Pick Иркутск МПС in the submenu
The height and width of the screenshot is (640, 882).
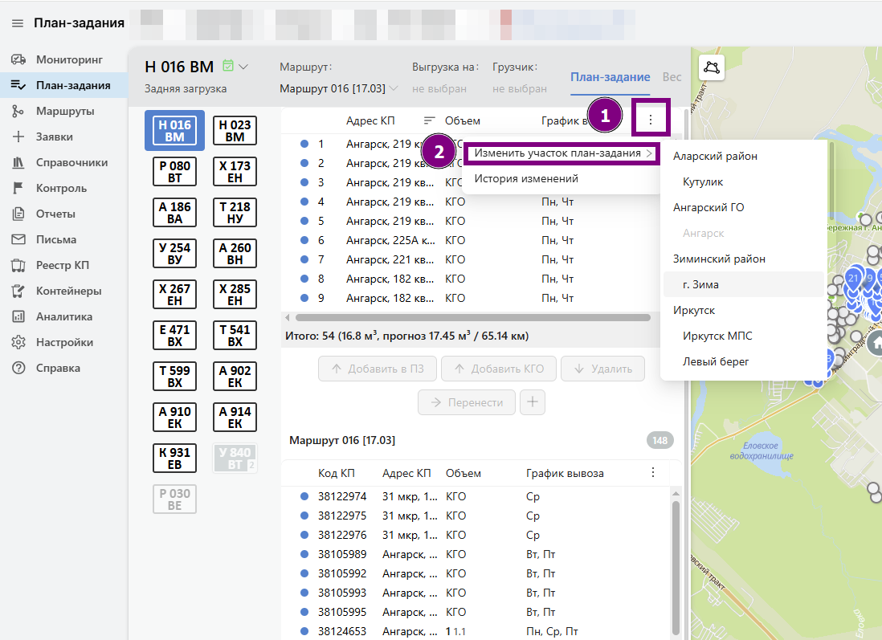tap(717, 336)
